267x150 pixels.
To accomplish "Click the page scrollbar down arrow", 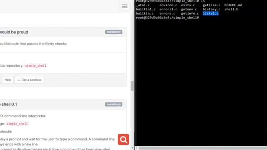I will (132, 148).
